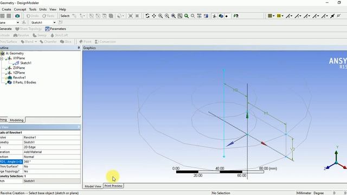Viewport: 347px width, 195px height.
Task: Open the Parameters button
Action: click(55, 29)
